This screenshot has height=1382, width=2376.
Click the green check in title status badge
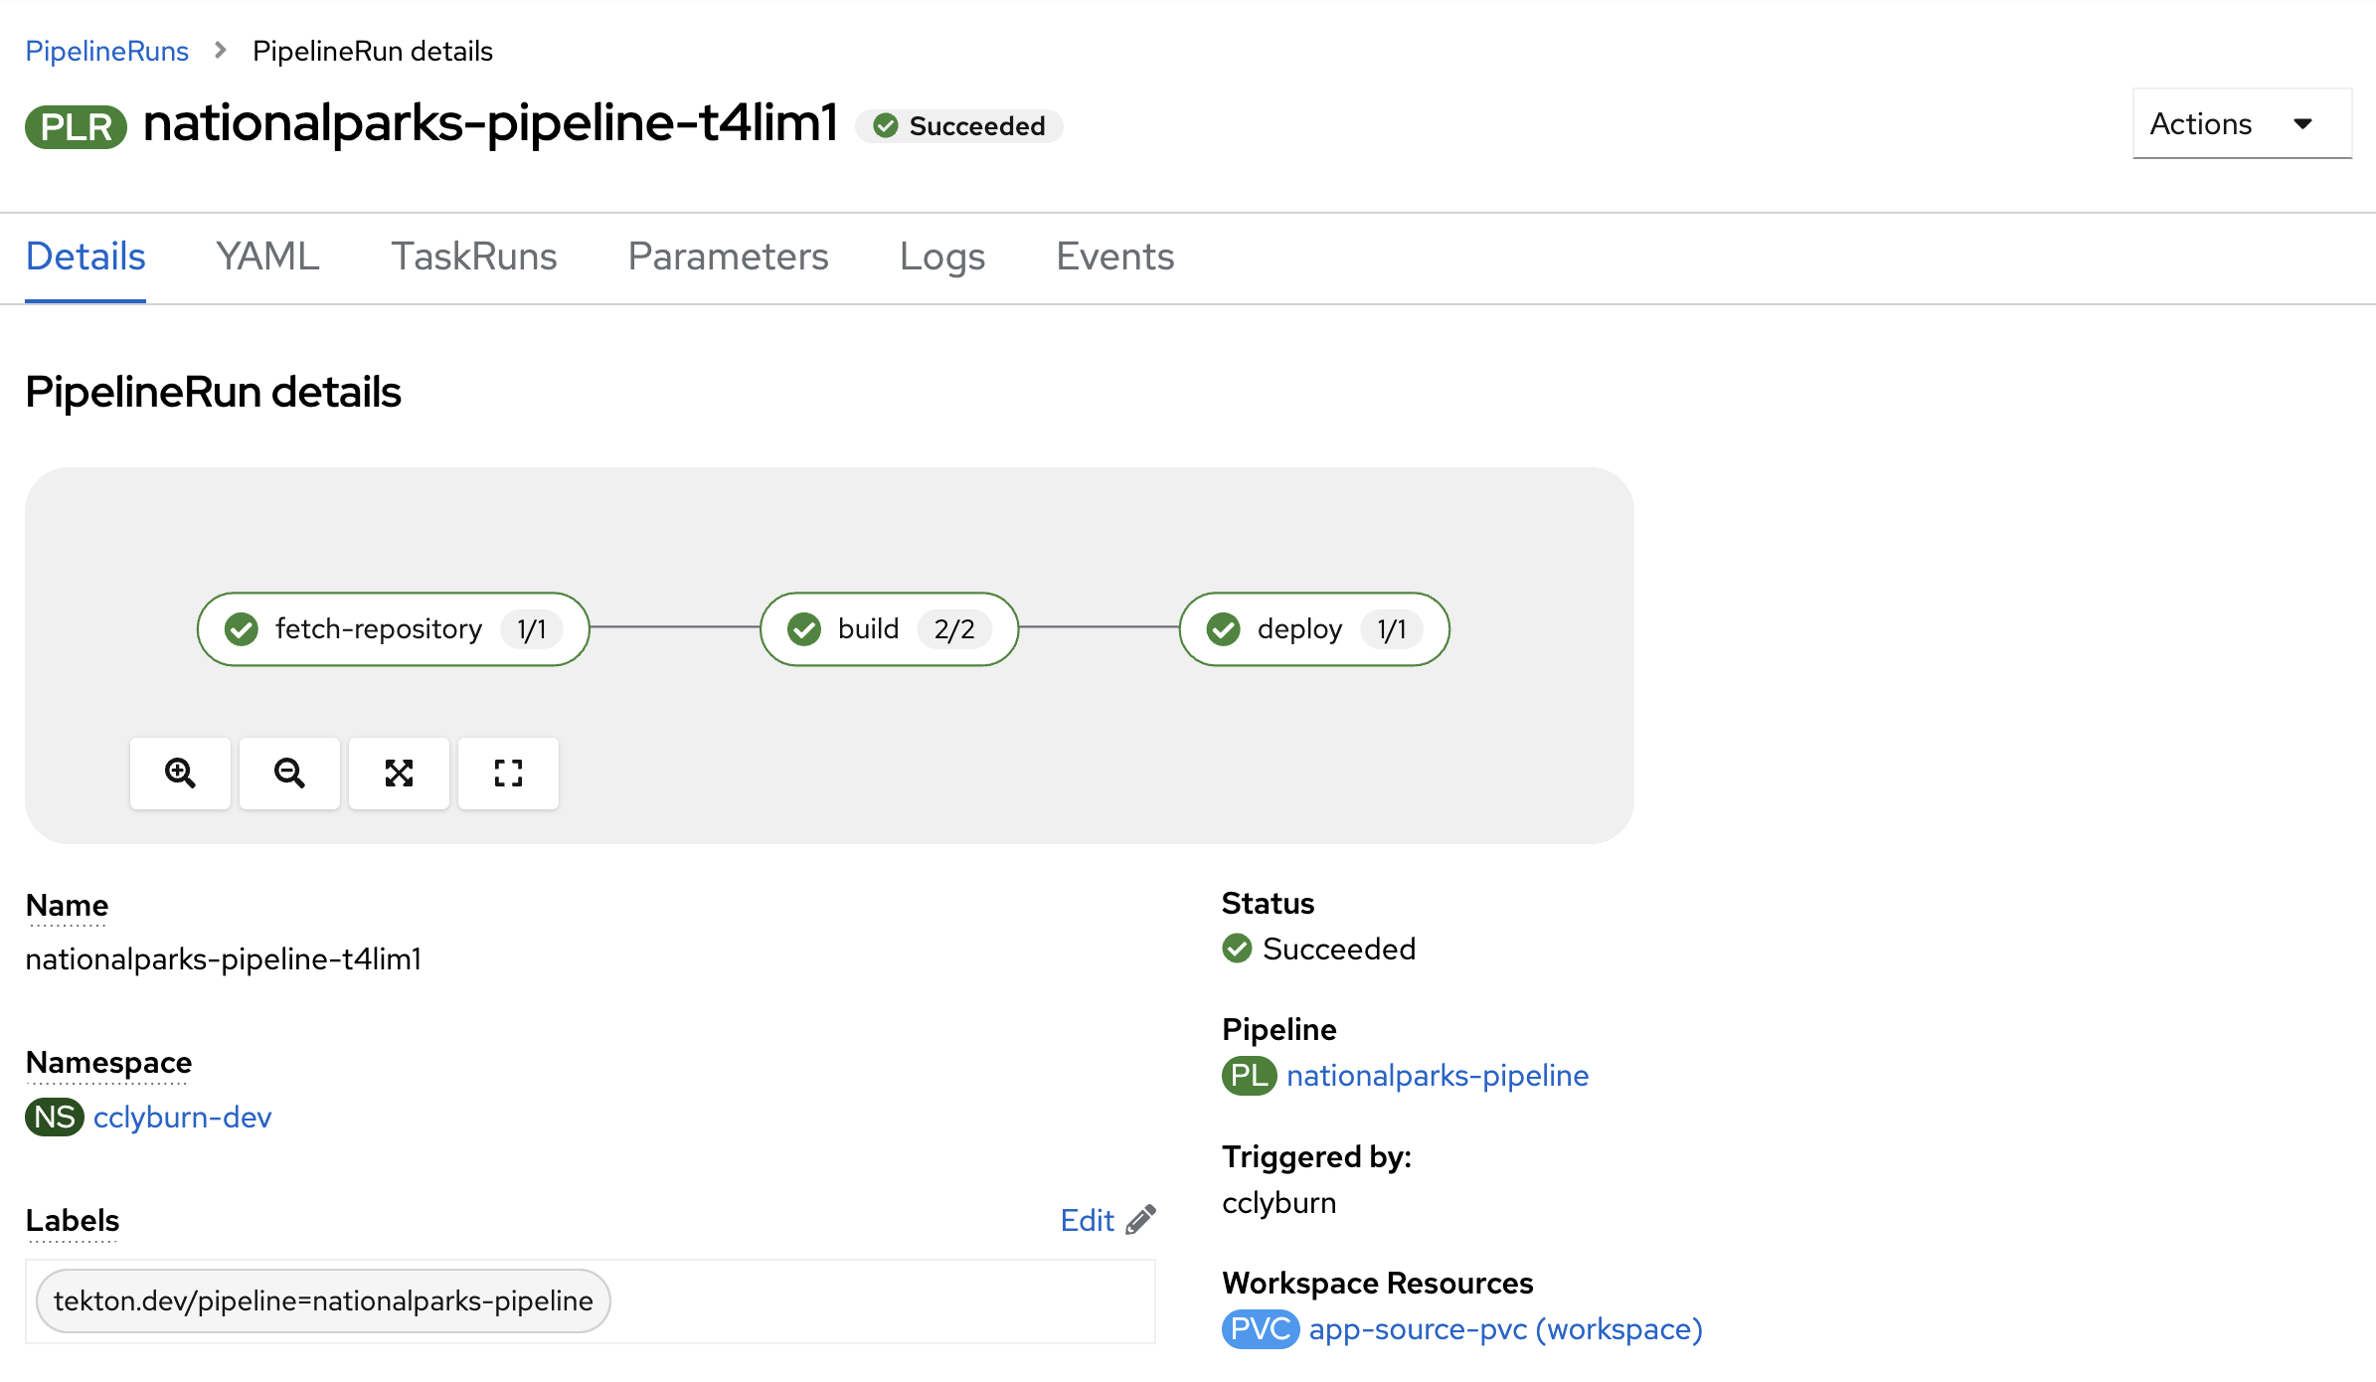click(x=886, y=126)
